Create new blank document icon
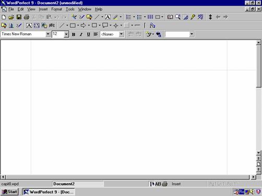Image resolution: width=262 pixels, height=196 pixels. [4, 17]
